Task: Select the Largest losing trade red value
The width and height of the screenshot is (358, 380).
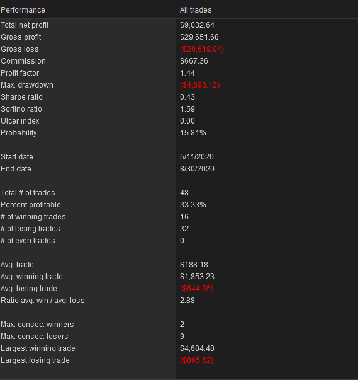Action: click(x=197, y=360)
